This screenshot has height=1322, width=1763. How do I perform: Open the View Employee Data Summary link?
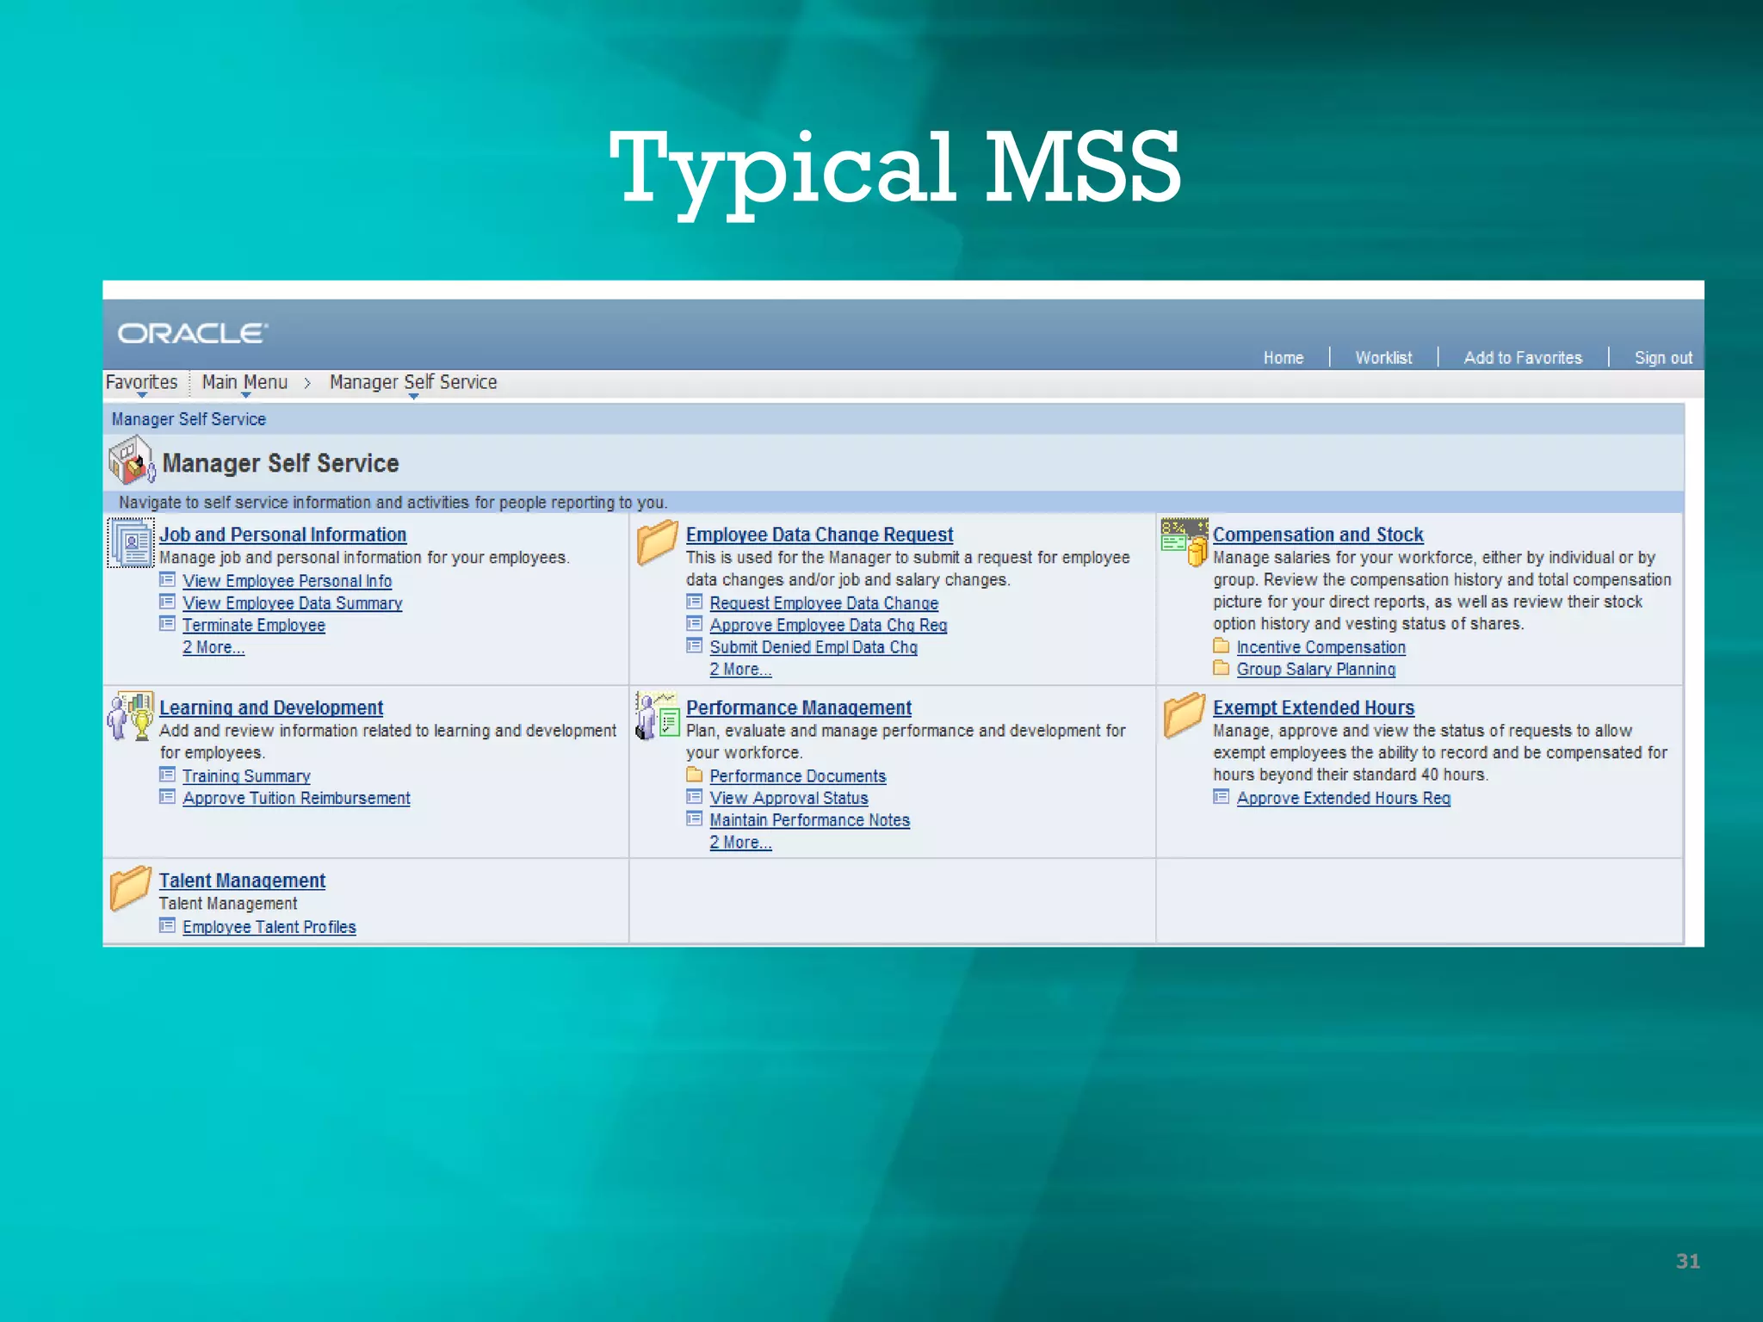tap(293, 603)
